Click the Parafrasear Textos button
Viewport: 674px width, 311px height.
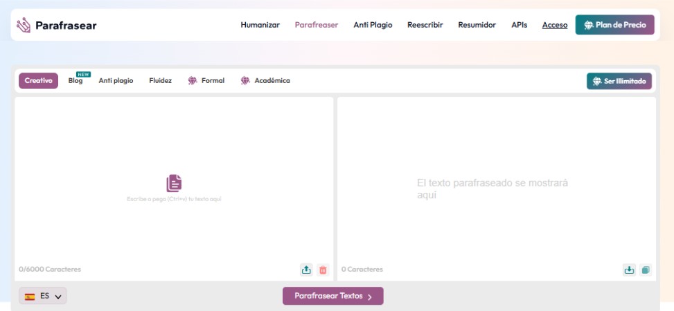click(332, 296)
